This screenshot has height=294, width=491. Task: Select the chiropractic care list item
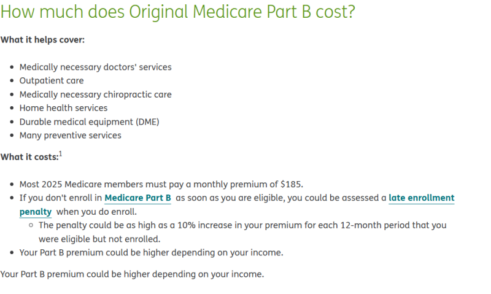pyautogui.click(x=95, y=95)
